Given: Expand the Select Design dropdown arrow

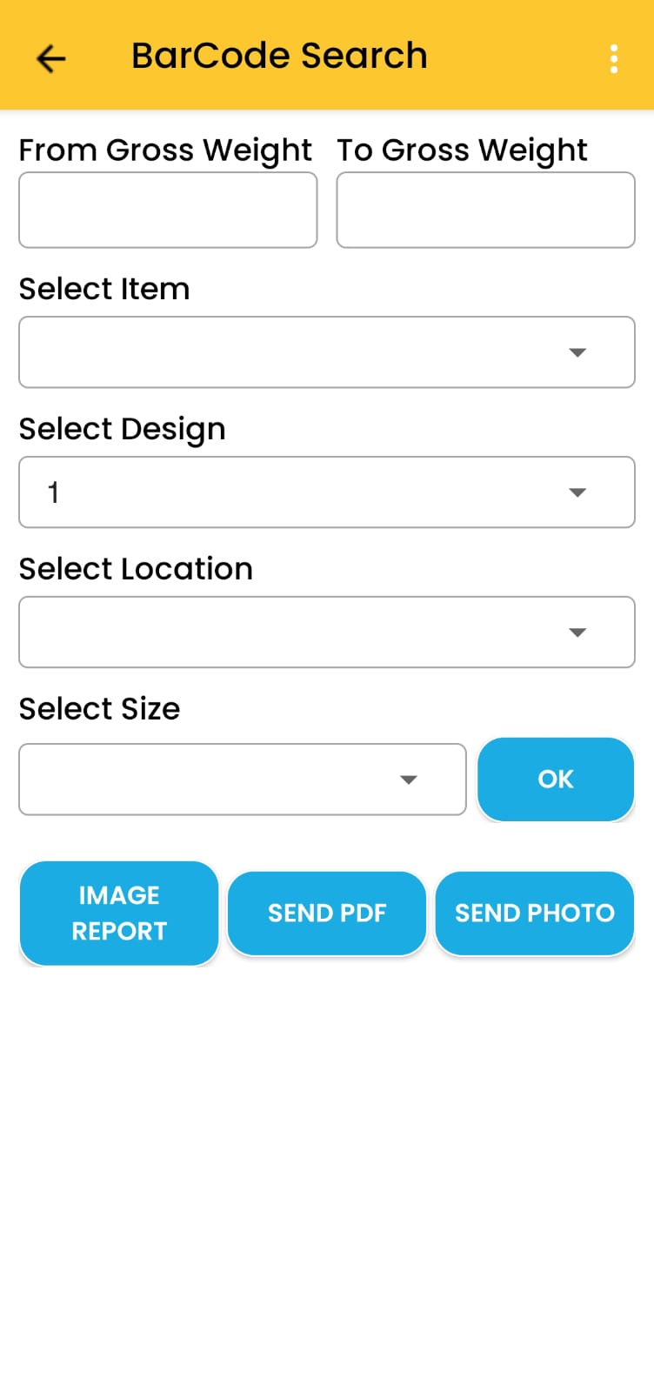Looking at the screenshot, I should point(577,492).
